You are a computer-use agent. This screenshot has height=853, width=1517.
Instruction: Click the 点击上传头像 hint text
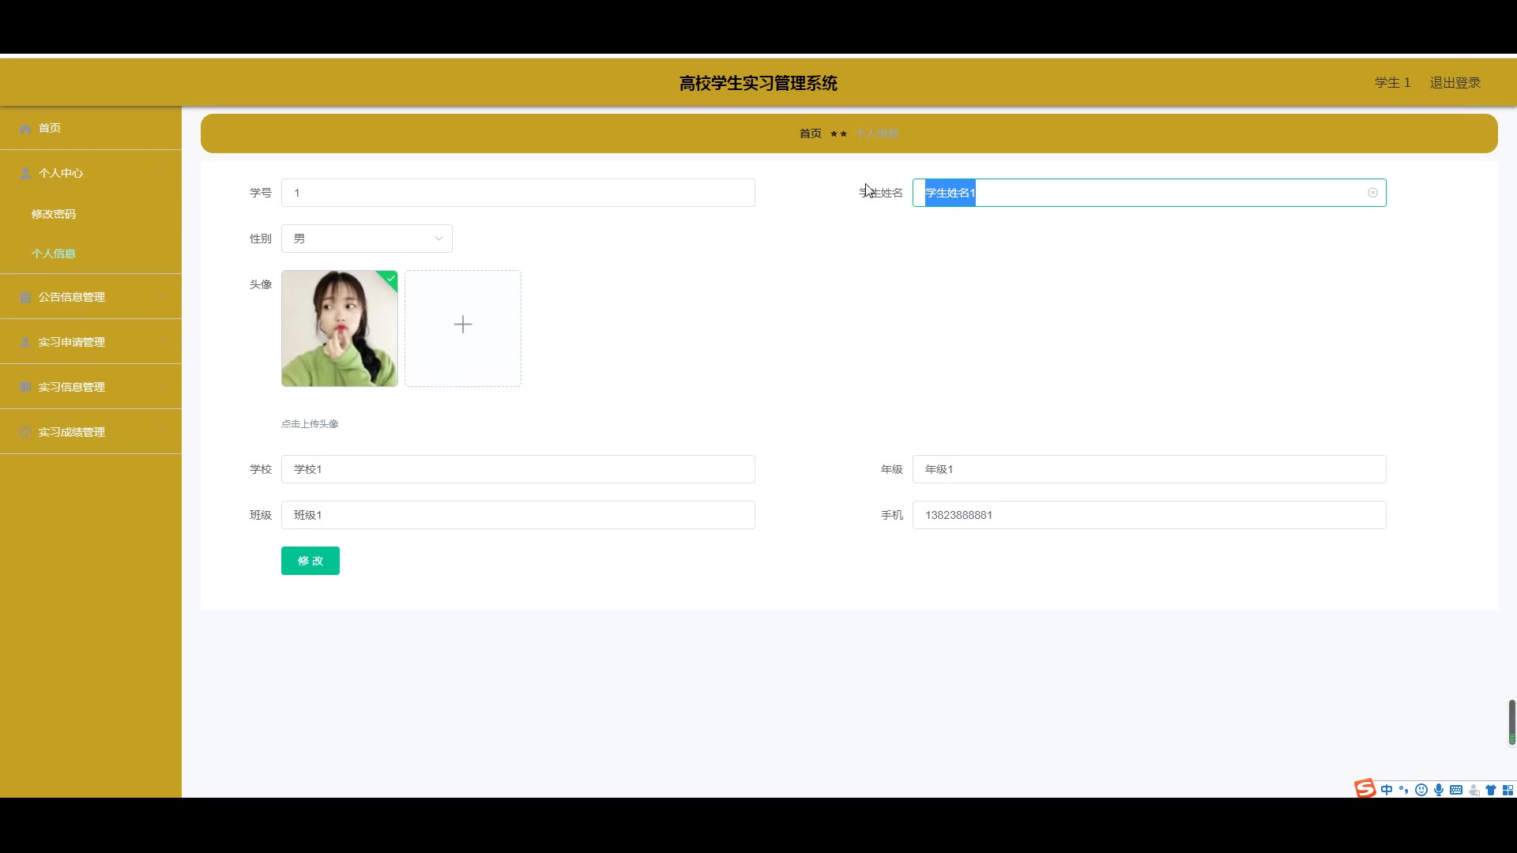pos(310,424)
